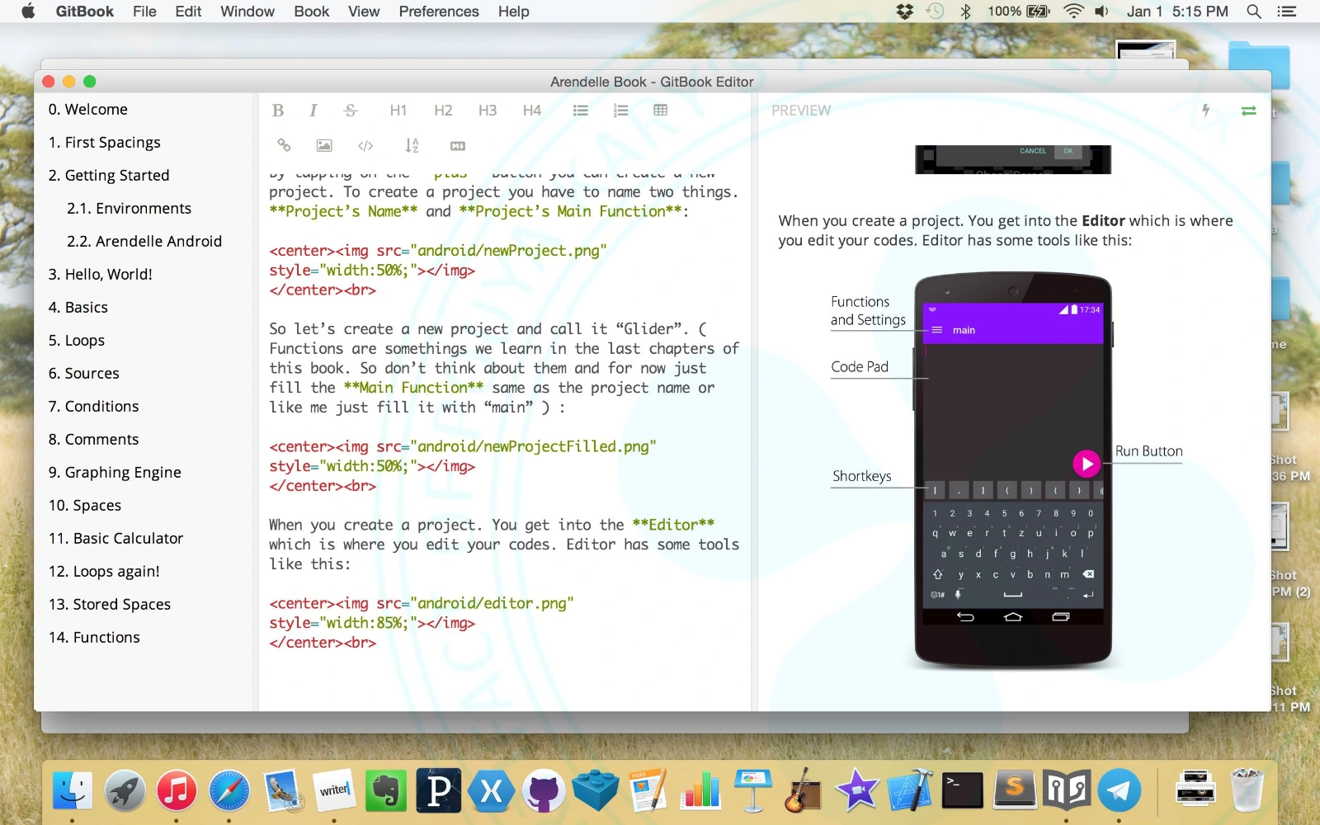Go to the '9. Graphing Engine' chapter
Viewport: 1320px width, 825px height.
point(115,473)
